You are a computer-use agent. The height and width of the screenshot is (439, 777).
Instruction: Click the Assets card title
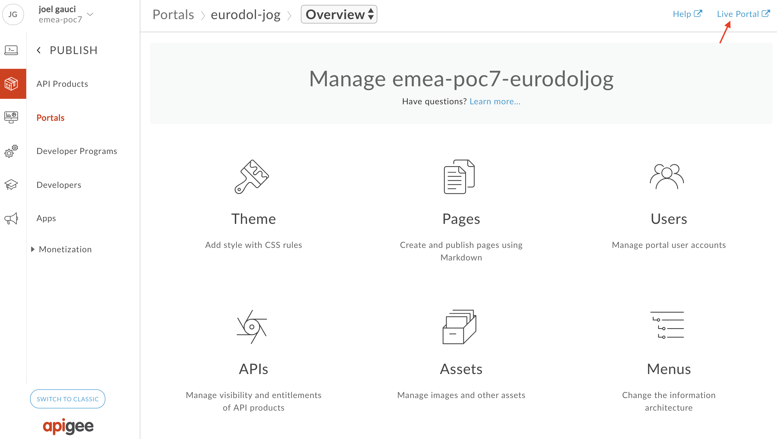point(461,369)
